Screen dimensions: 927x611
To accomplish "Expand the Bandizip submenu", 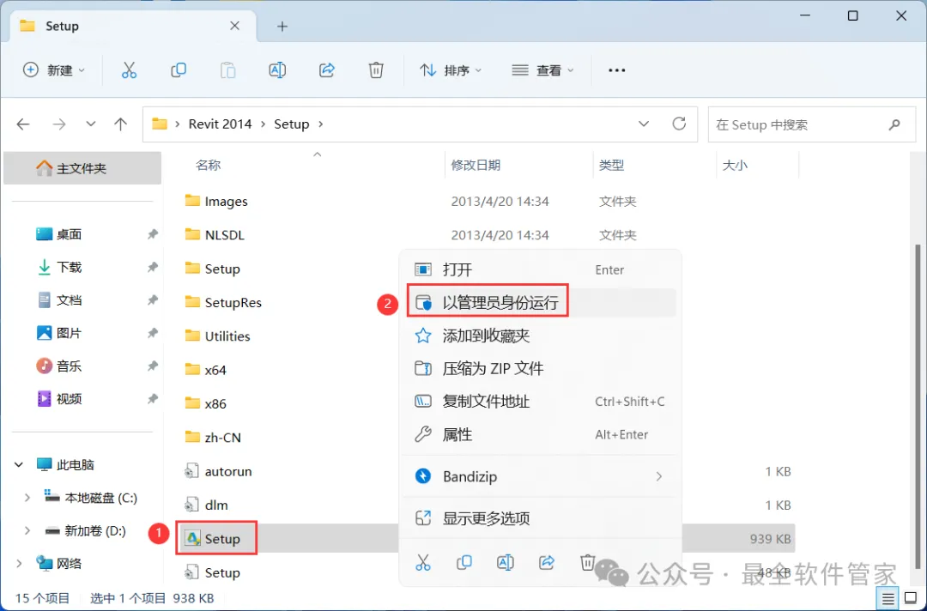I will [658, 476].
